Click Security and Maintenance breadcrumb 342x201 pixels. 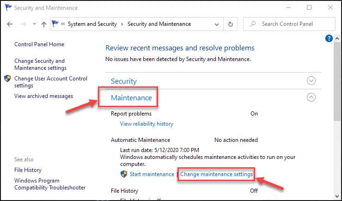pyautogui.click(x=159, y=24)
